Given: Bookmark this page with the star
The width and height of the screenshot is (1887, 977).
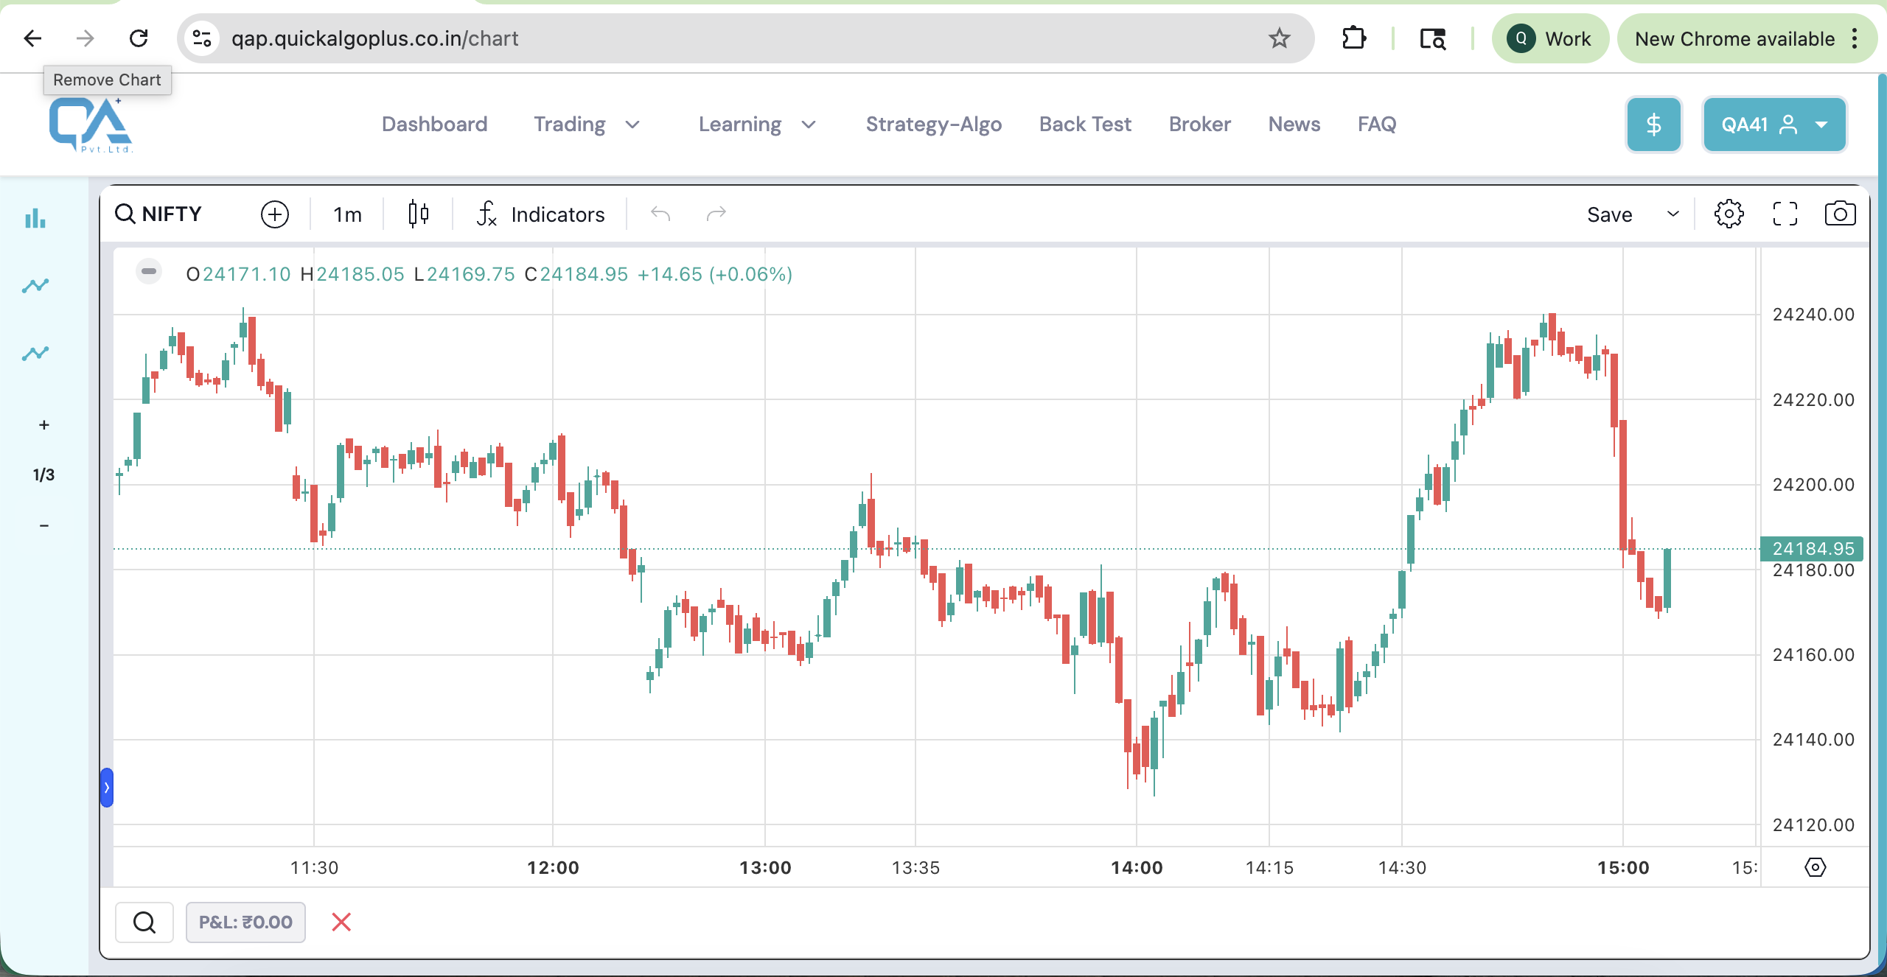Looking at the screenshot, I should pos(1279,38).
